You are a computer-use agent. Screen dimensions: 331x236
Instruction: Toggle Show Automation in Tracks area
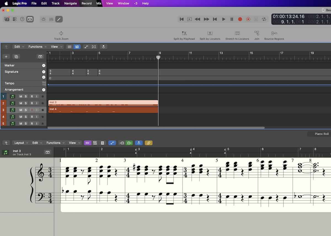tap(86, 47)
